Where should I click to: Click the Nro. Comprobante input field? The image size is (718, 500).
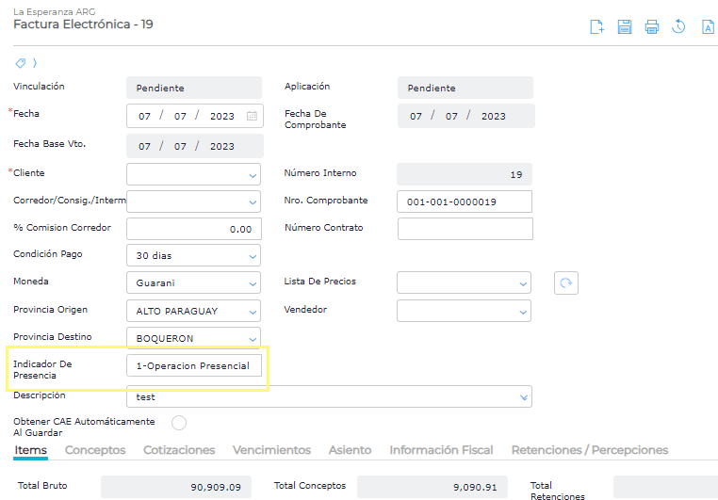(465, 202)
